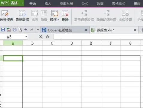
Task: Print using the printer icon
Action: 15,30
